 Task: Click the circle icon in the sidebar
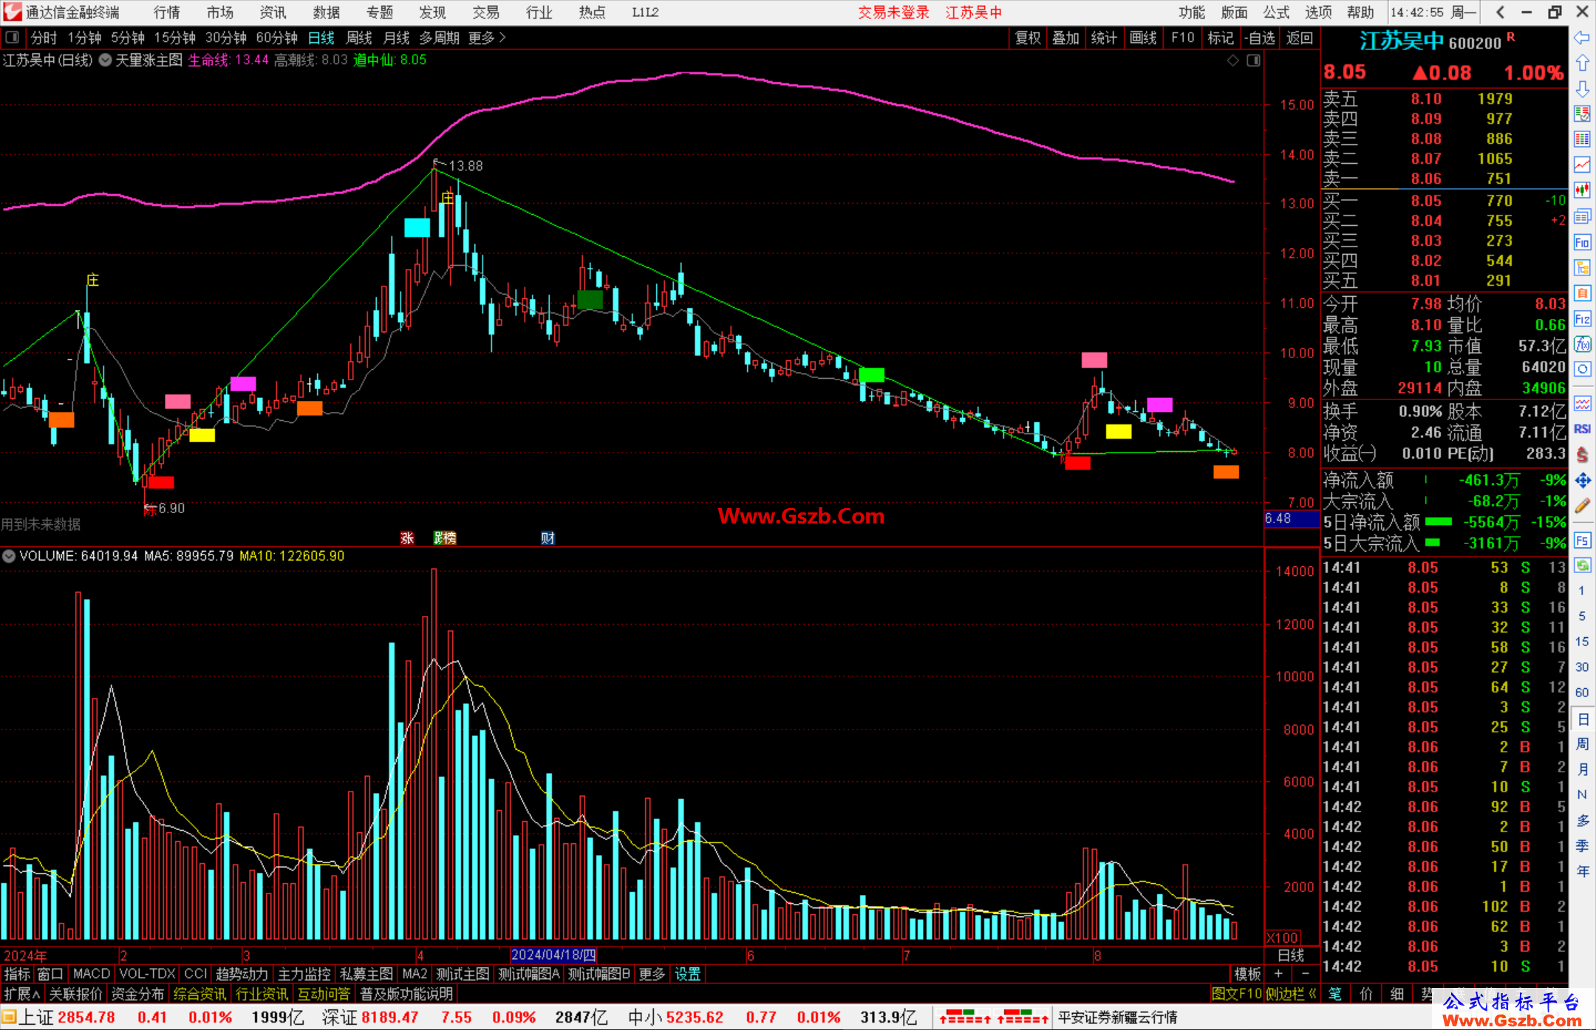[x=1582, y=369]
